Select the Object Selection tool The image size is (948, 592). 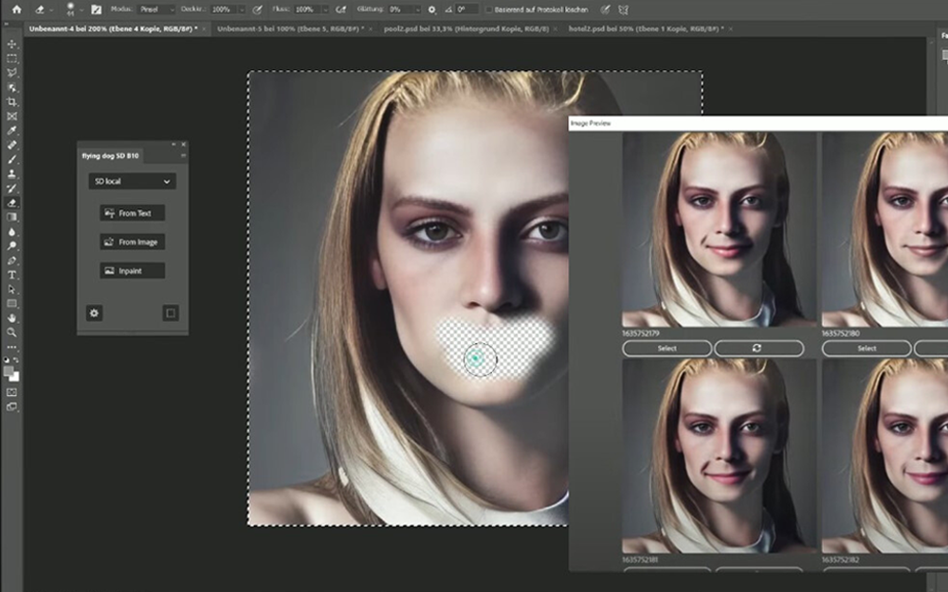(11, 87)
